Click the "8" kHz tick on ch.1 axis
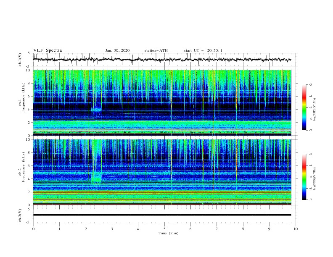The image size is (333, 257). 29,83
